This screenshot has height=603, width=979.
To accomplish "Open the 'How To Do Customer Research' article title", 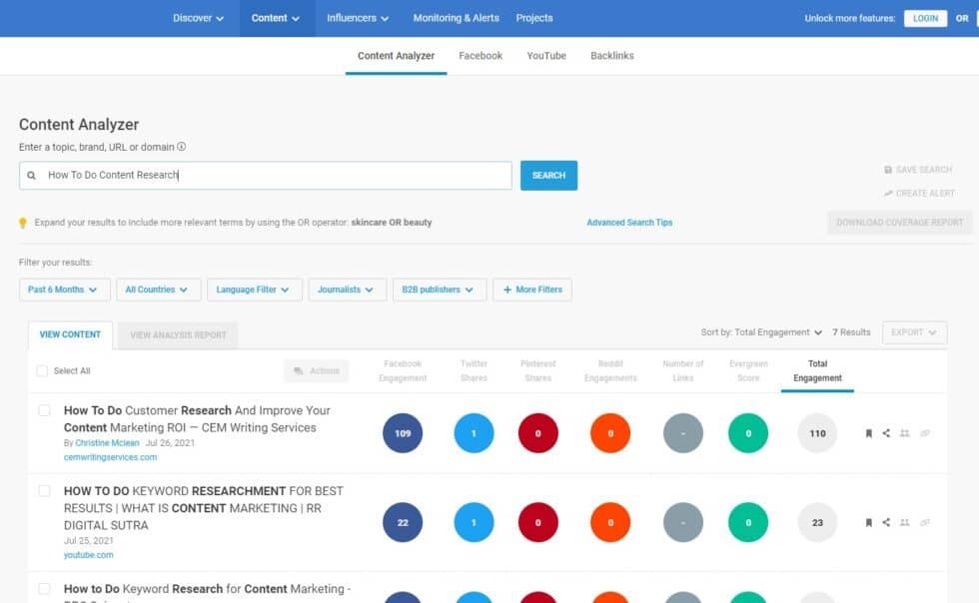I will point(198,419).
